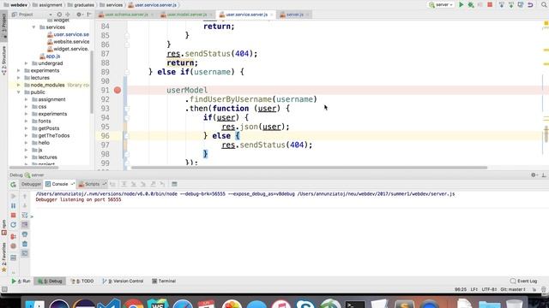
Task: Click the print icon in console toolbar
Action: [25, 234]
